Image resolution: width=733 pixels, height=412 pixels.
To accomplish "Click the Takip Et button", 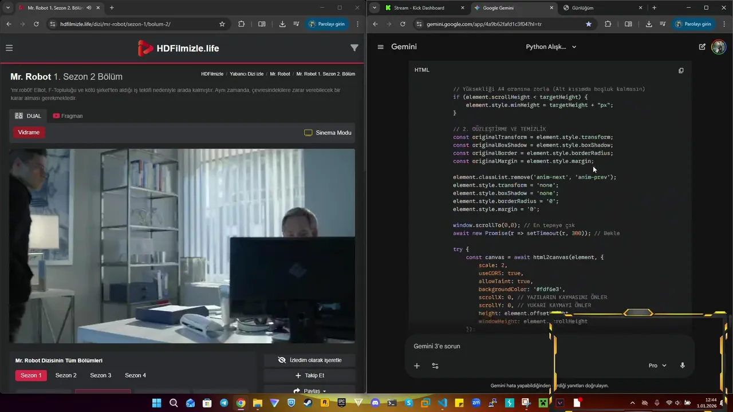I will click(x=309, y=375).
